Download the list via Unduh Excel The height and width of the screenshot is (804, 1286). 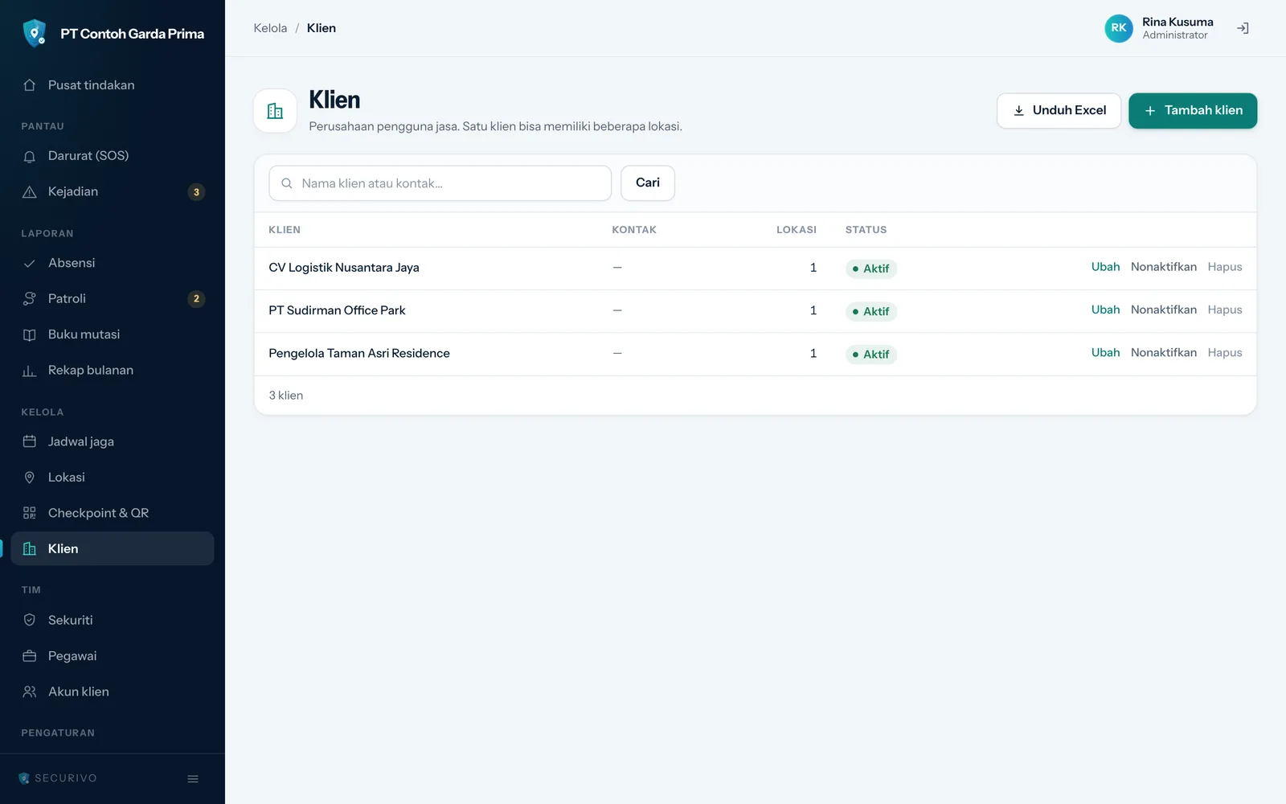(1059, 111)
